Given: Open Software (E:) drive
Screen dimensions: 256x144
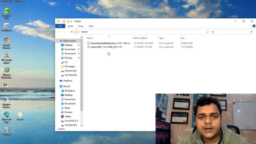Looking at the screenshot, I should tap(70, 71).
